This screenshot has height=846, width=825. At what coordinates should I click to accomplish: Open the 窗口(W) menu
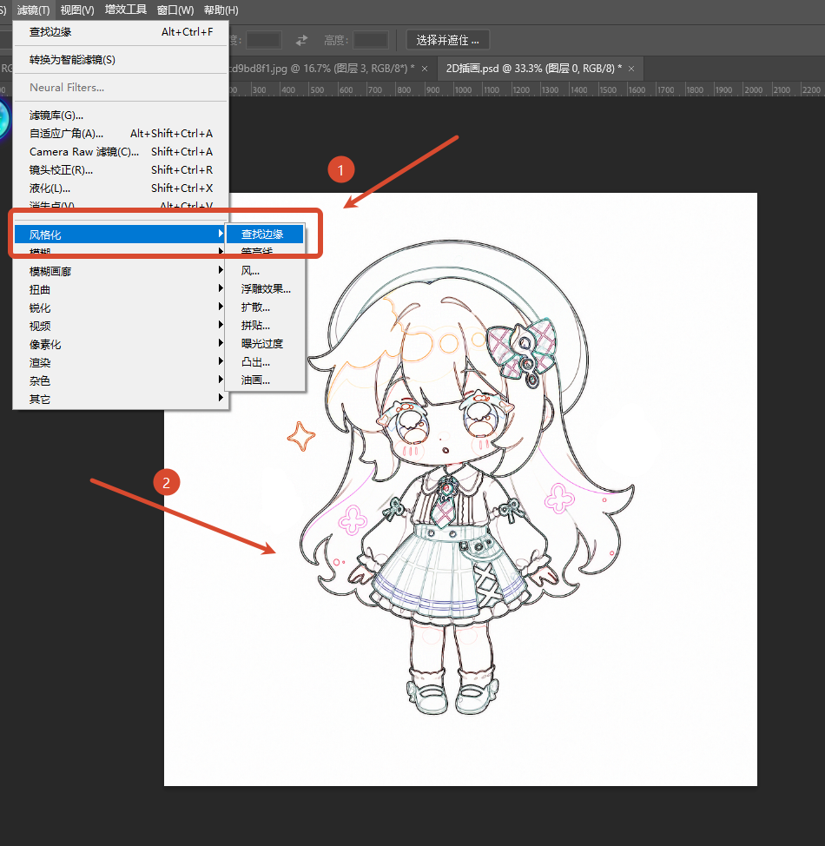coord(175,10)
